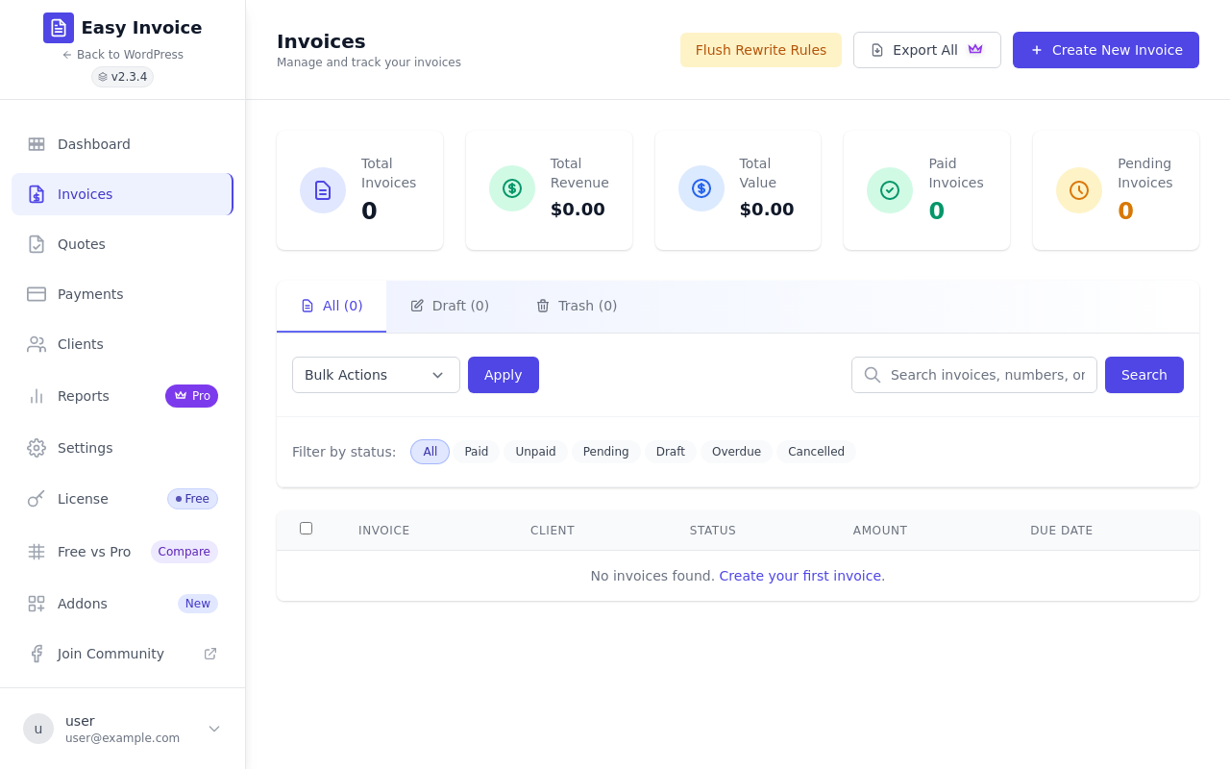The width and height of the screenshot is (1230, 769).
Task: Click the Payments card icon
Action: (x=37, y=294)
